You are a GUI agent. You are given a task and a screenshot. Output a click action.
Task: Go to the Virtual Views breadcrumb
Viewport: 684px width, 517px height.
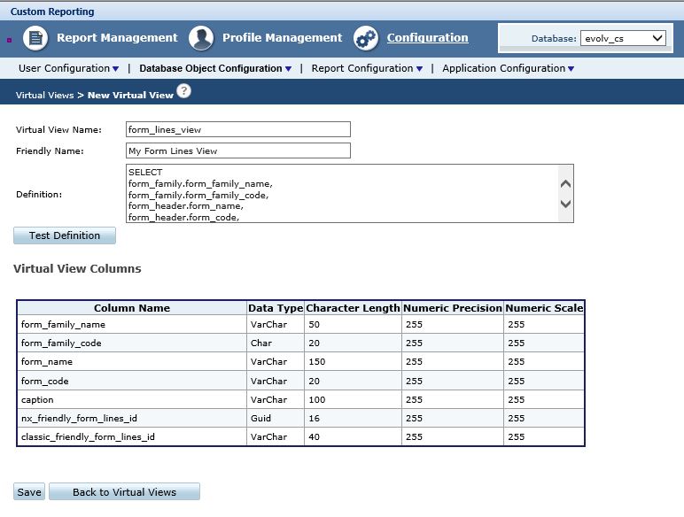click(45, 95)
